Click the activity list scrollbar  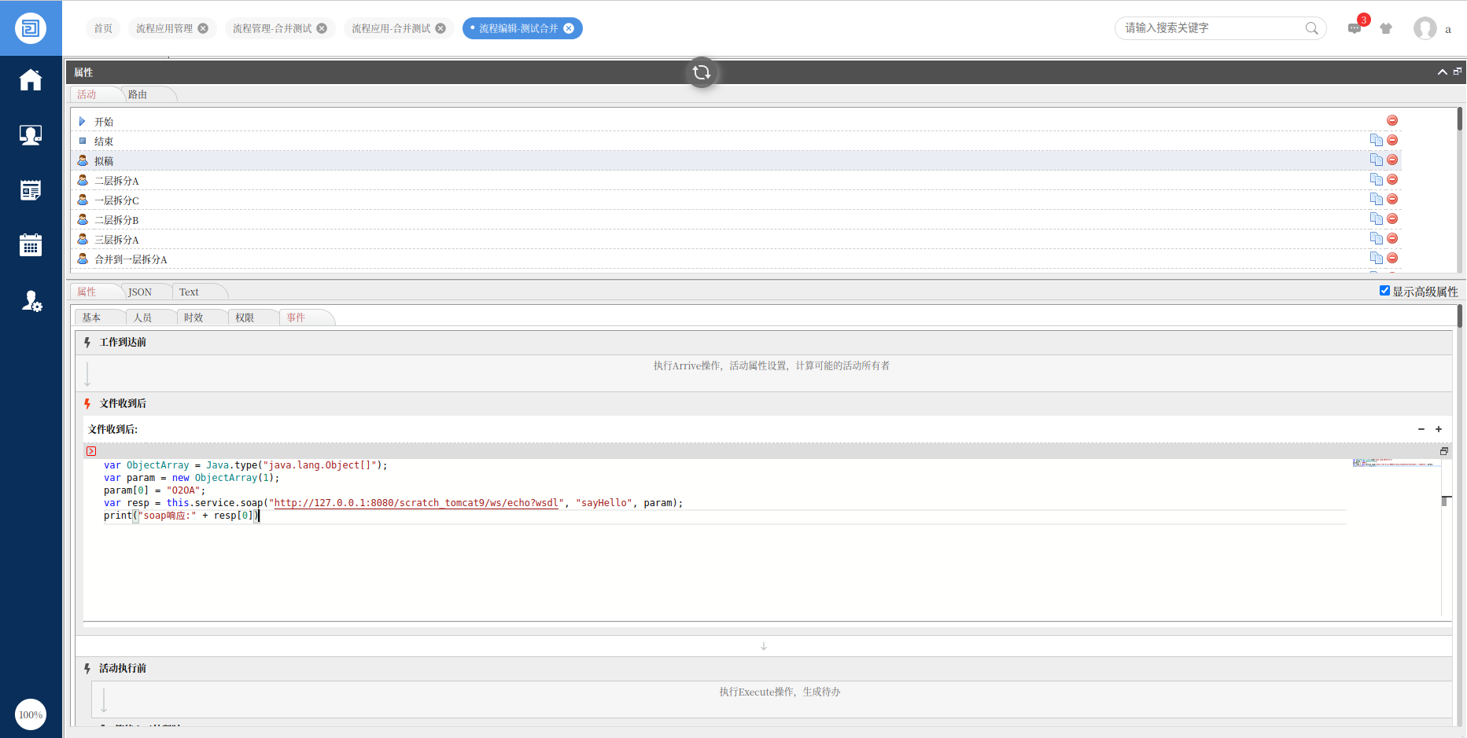tap(1459, 119)
